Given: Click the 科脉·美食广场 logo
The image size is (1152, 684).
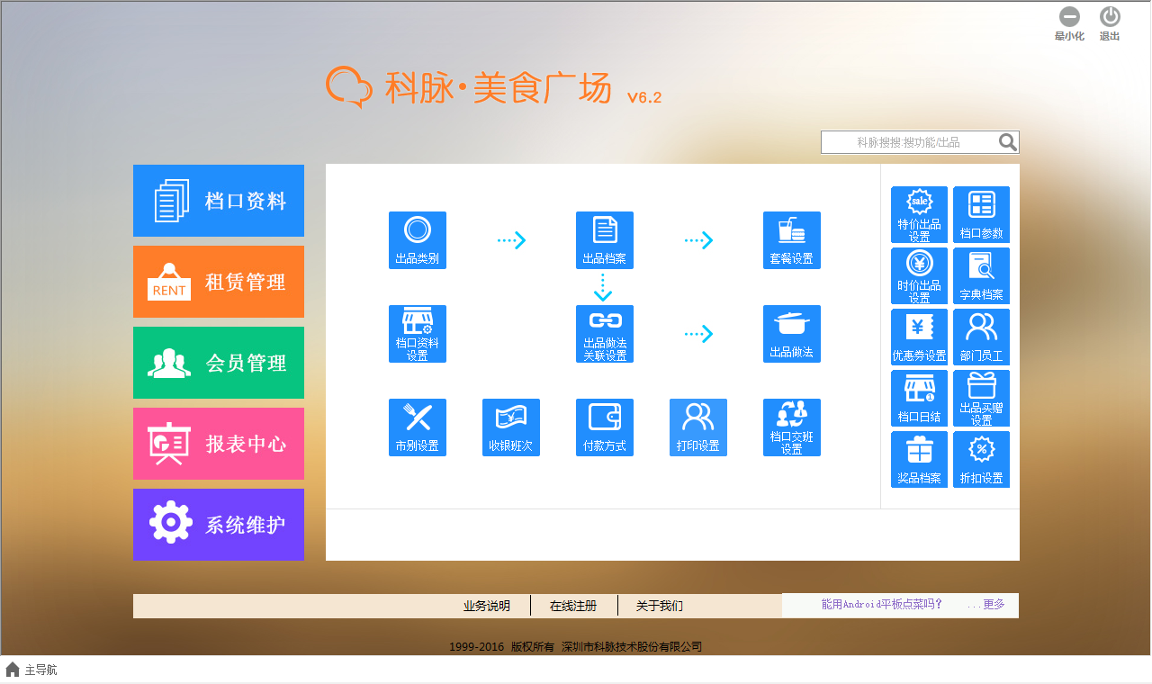Looking at the screenshot, I should (469, 87).
